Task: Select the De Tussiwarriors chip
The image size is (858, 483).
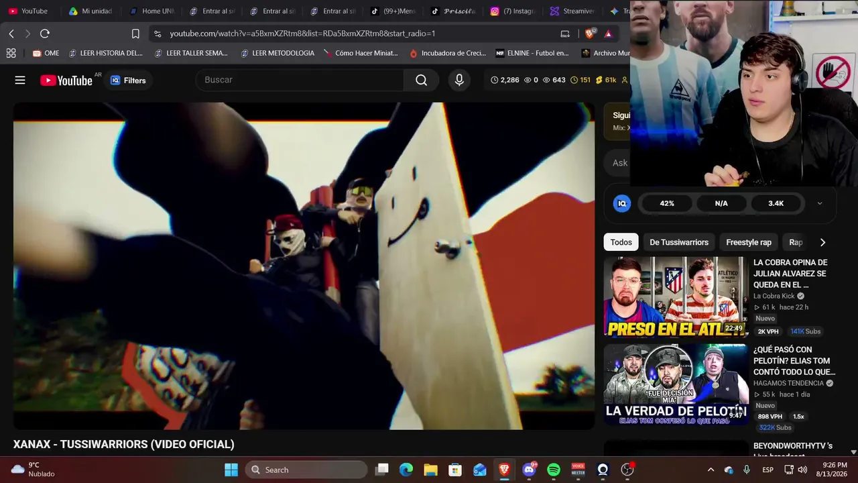Action: 679,242
